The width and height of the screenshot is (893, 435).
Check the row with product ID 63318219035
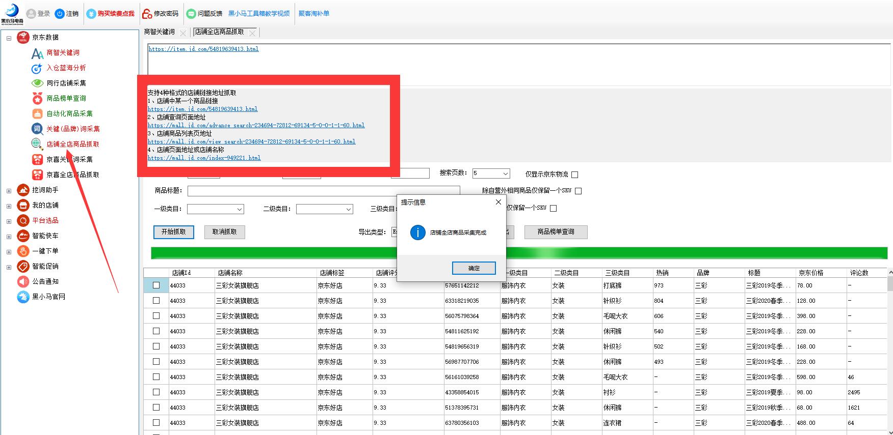[x=156, y=301]
